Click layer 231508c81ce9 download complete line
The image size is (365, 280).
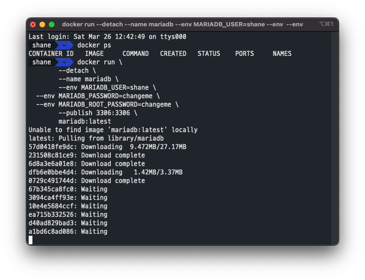86,155
